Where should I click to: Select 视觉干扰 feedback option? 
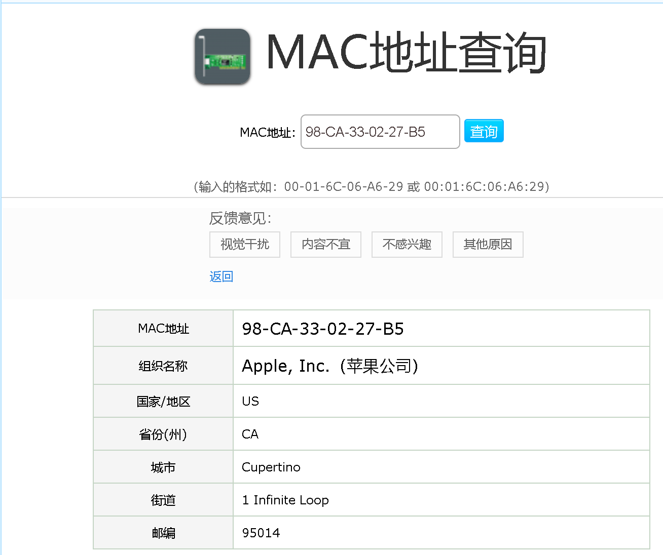(x=245, y=245)
